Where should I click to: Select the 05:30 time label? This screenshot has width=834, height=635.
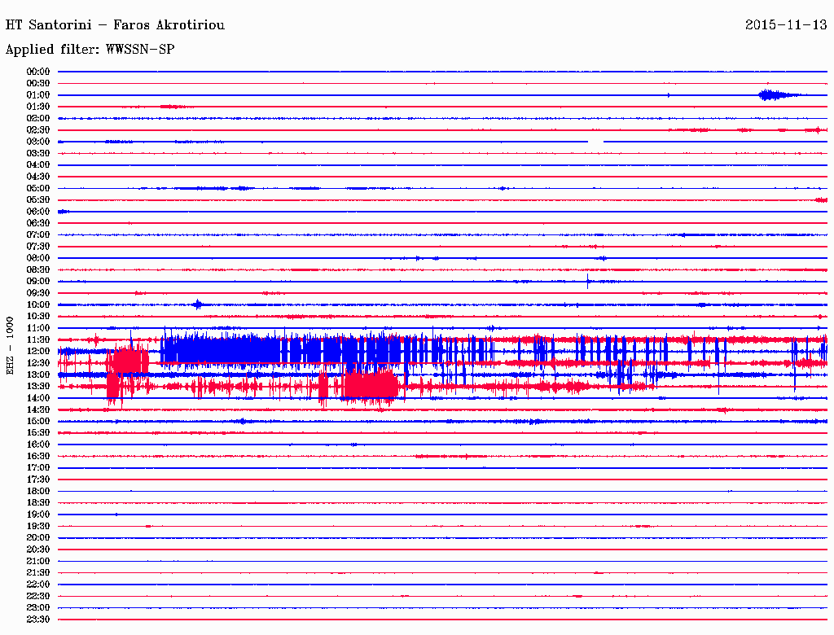point(37,199)
